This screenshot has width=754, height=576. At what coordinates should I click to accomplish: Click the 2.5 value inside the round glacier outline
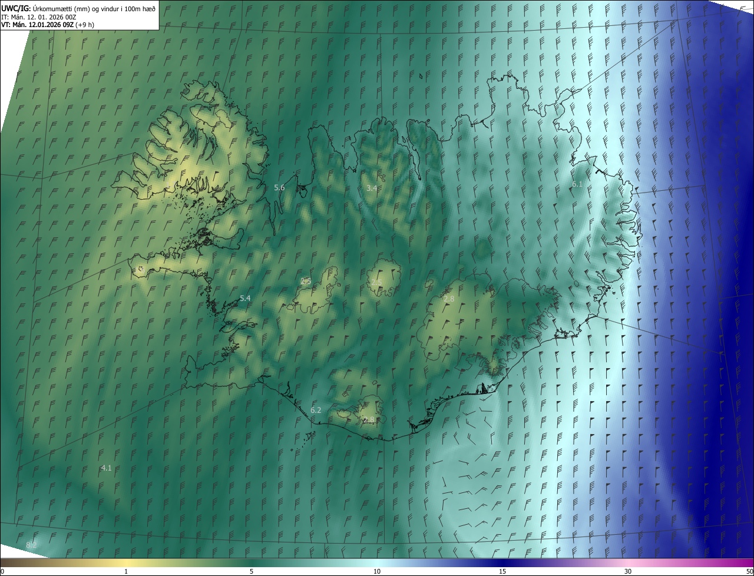point(376,282)
